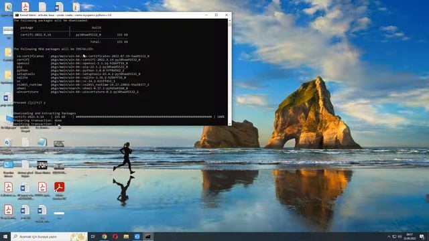Viewport: 429px width, 241px height.
Task: Minimize the Command Prompt window
Action: (206, 15)
